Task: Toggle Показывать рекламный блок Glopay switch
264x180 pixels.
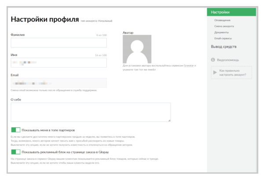Action: 16,152
